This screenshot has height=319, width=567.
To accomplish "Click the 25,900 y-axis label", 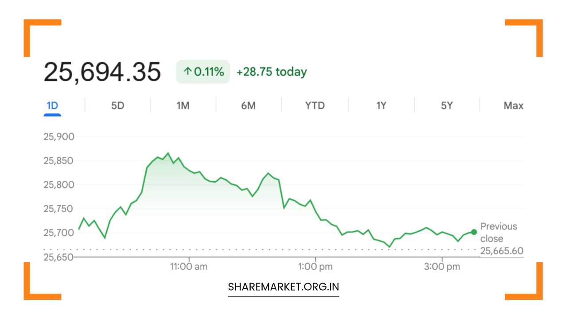I will (59, 136).
